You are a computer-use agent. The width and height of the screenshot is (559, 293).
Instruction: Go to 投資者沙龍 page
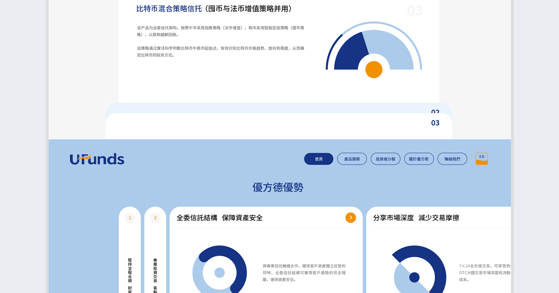pyautogui.click(x=385, y=159)
